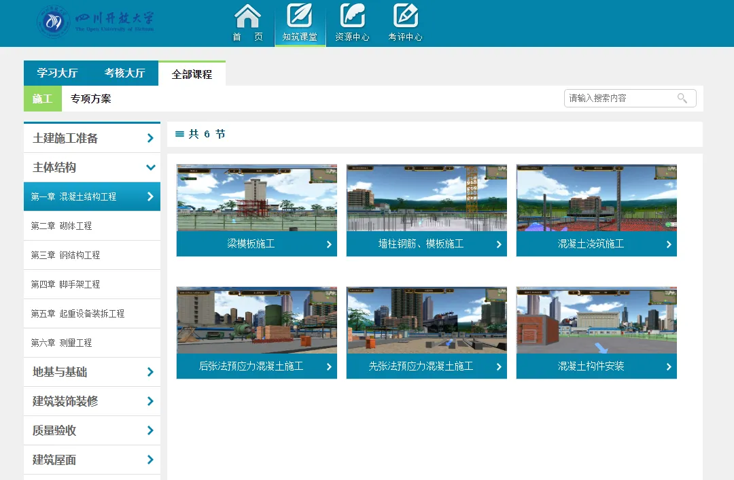734x480 pixels.
Task: Select the 专项方案 sub-tab
Action: point(90,99)
